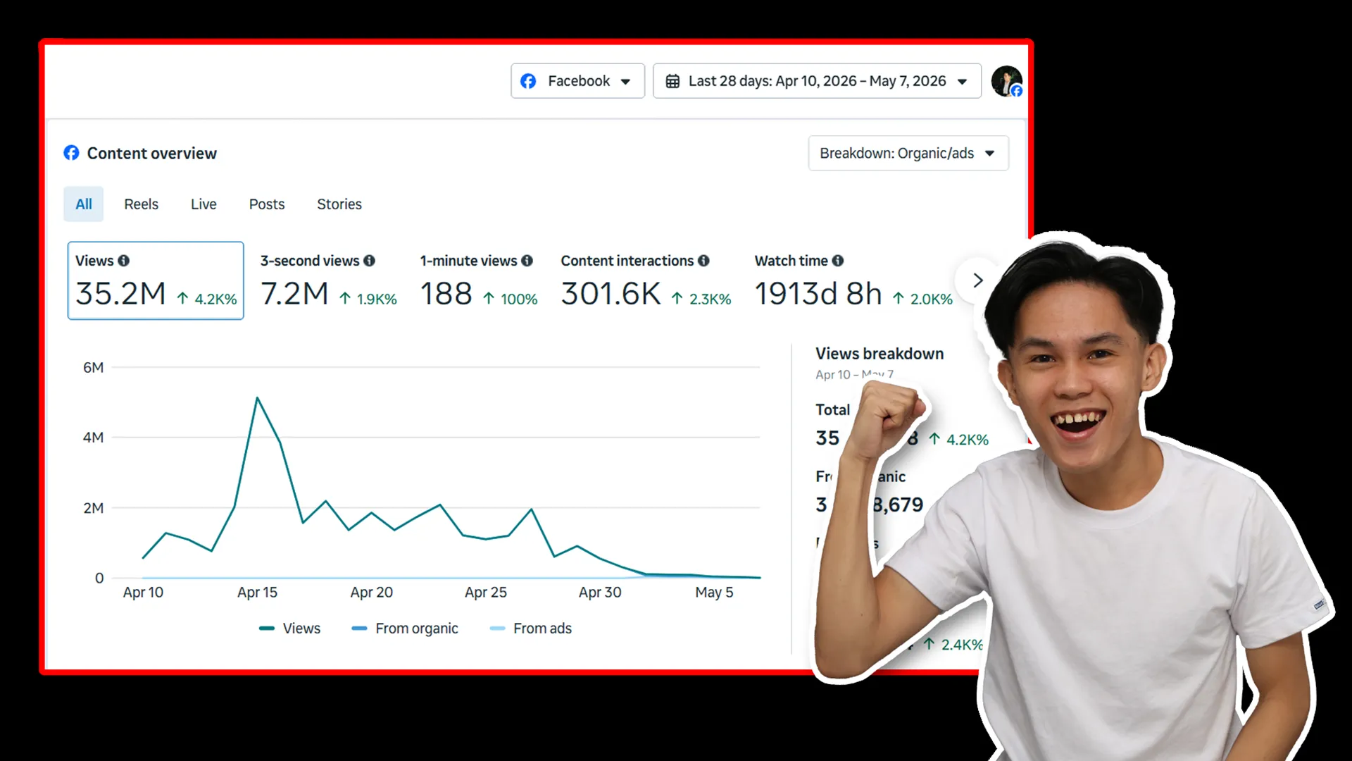Switch to the Stories tab
1352x761 pixels.
coord(339,204)
